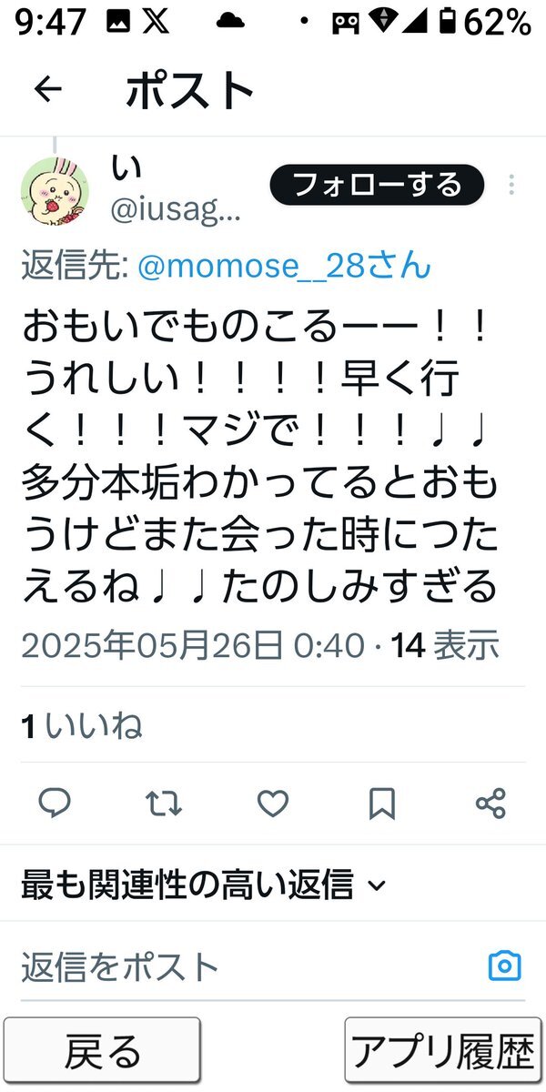Image resolution: width=546 pixels, height=1092 pixels.
Task: Open the @momose__28 mention link
Action: pos(284,267)
